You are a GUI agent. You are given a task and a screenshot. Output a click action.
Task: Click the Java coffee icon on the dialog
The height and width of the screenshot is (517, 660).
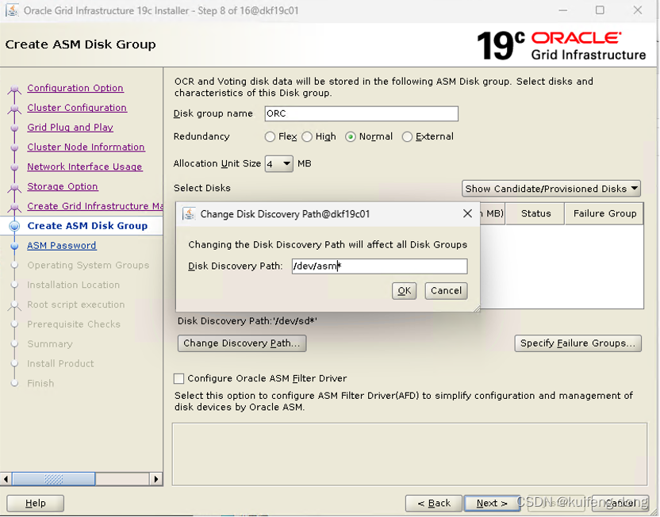click(189, 213)
